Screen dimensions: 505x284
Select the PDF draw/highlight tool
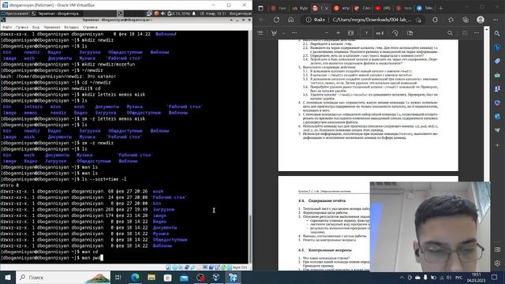coord(274,33)
